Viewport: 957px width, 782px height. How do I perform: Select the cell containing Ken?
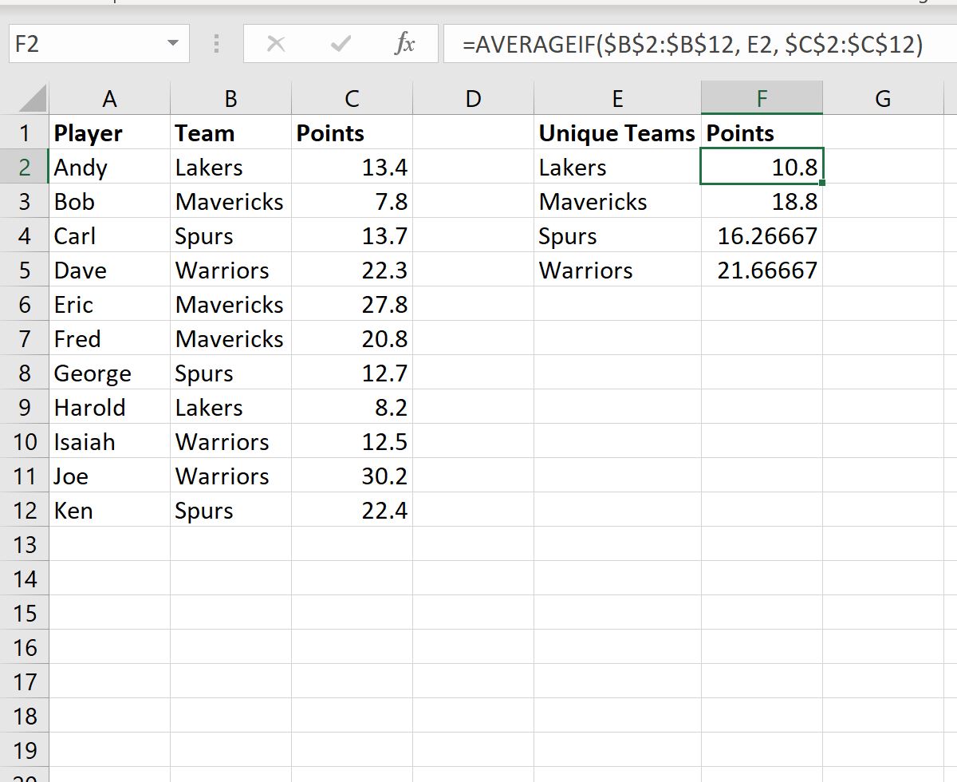(109, 511)
